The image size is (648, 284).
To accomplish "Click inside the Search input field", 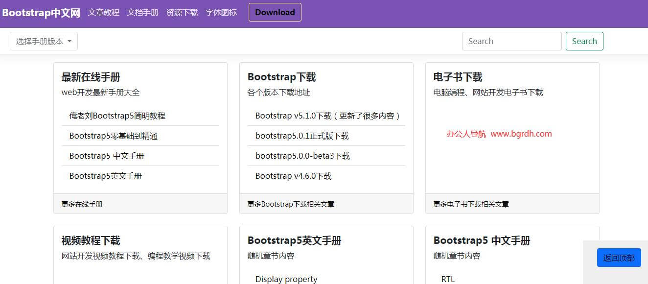I will (x=511, y=41).
